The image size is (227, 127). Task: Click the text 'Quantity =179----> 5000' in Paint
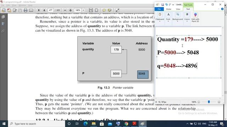click(x=188, y=39)
